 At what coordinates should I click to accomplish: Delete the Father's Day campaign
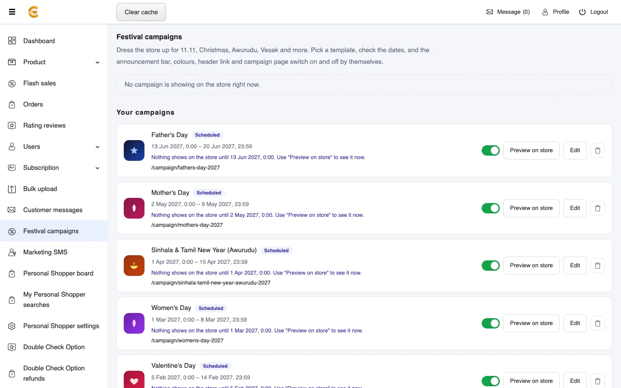pos(598,150)
